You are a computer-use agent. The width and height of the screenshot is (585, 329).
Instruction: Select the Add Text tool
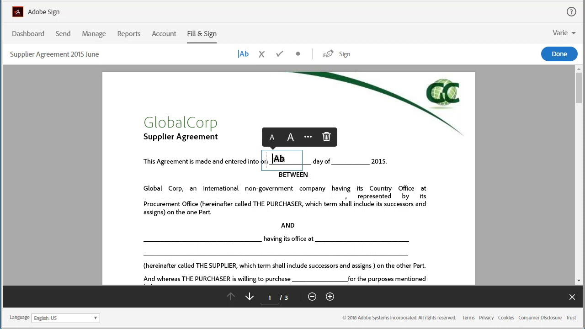pos(243,54)
